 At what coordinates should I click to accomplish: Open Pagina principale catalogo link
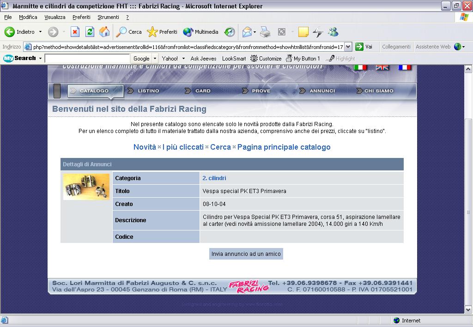point(284,147)
